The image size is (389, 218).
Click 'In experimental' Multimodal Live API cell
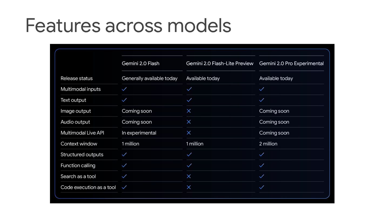coord(139,133)
